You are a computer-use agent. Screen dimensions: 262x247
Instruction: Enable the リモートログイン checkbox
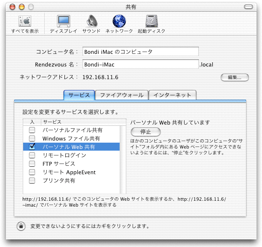(32, 155)
